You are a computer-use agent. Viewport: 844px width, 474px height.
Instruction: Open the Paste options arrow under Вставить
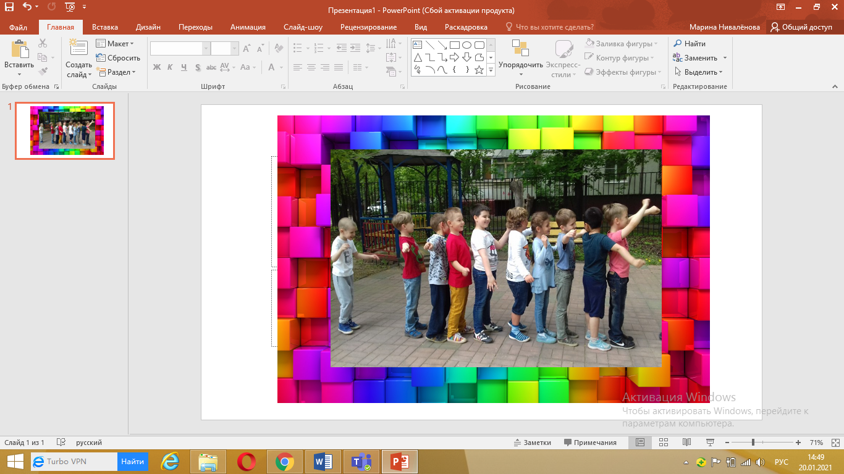19,74
